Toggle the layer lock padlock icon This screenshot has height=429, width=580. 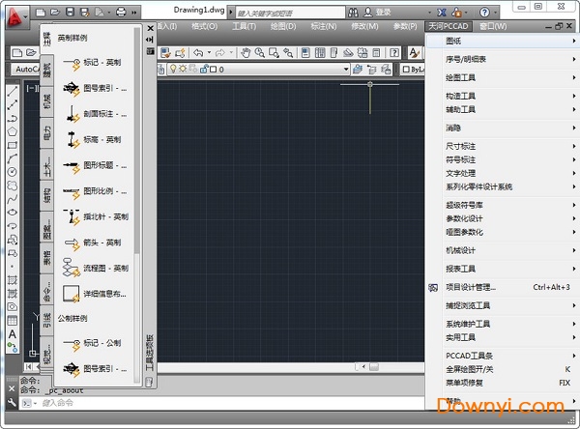[204, 69]
